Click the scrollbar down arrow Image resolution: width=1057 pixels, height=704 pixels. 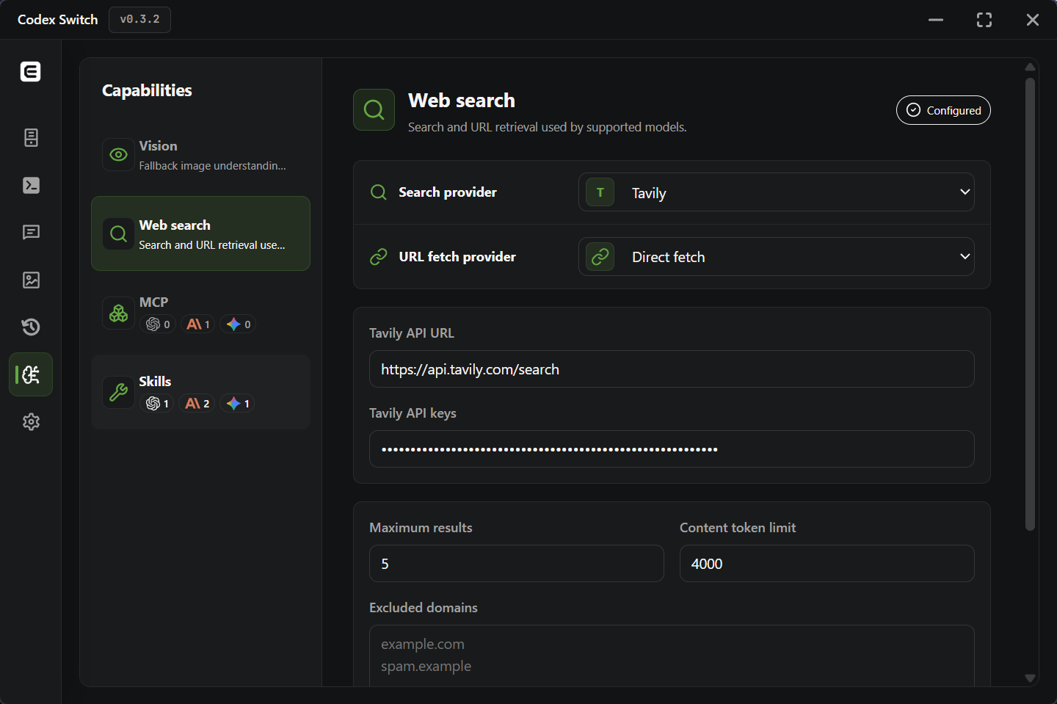pyautogui.click(x=1030, y=678)
